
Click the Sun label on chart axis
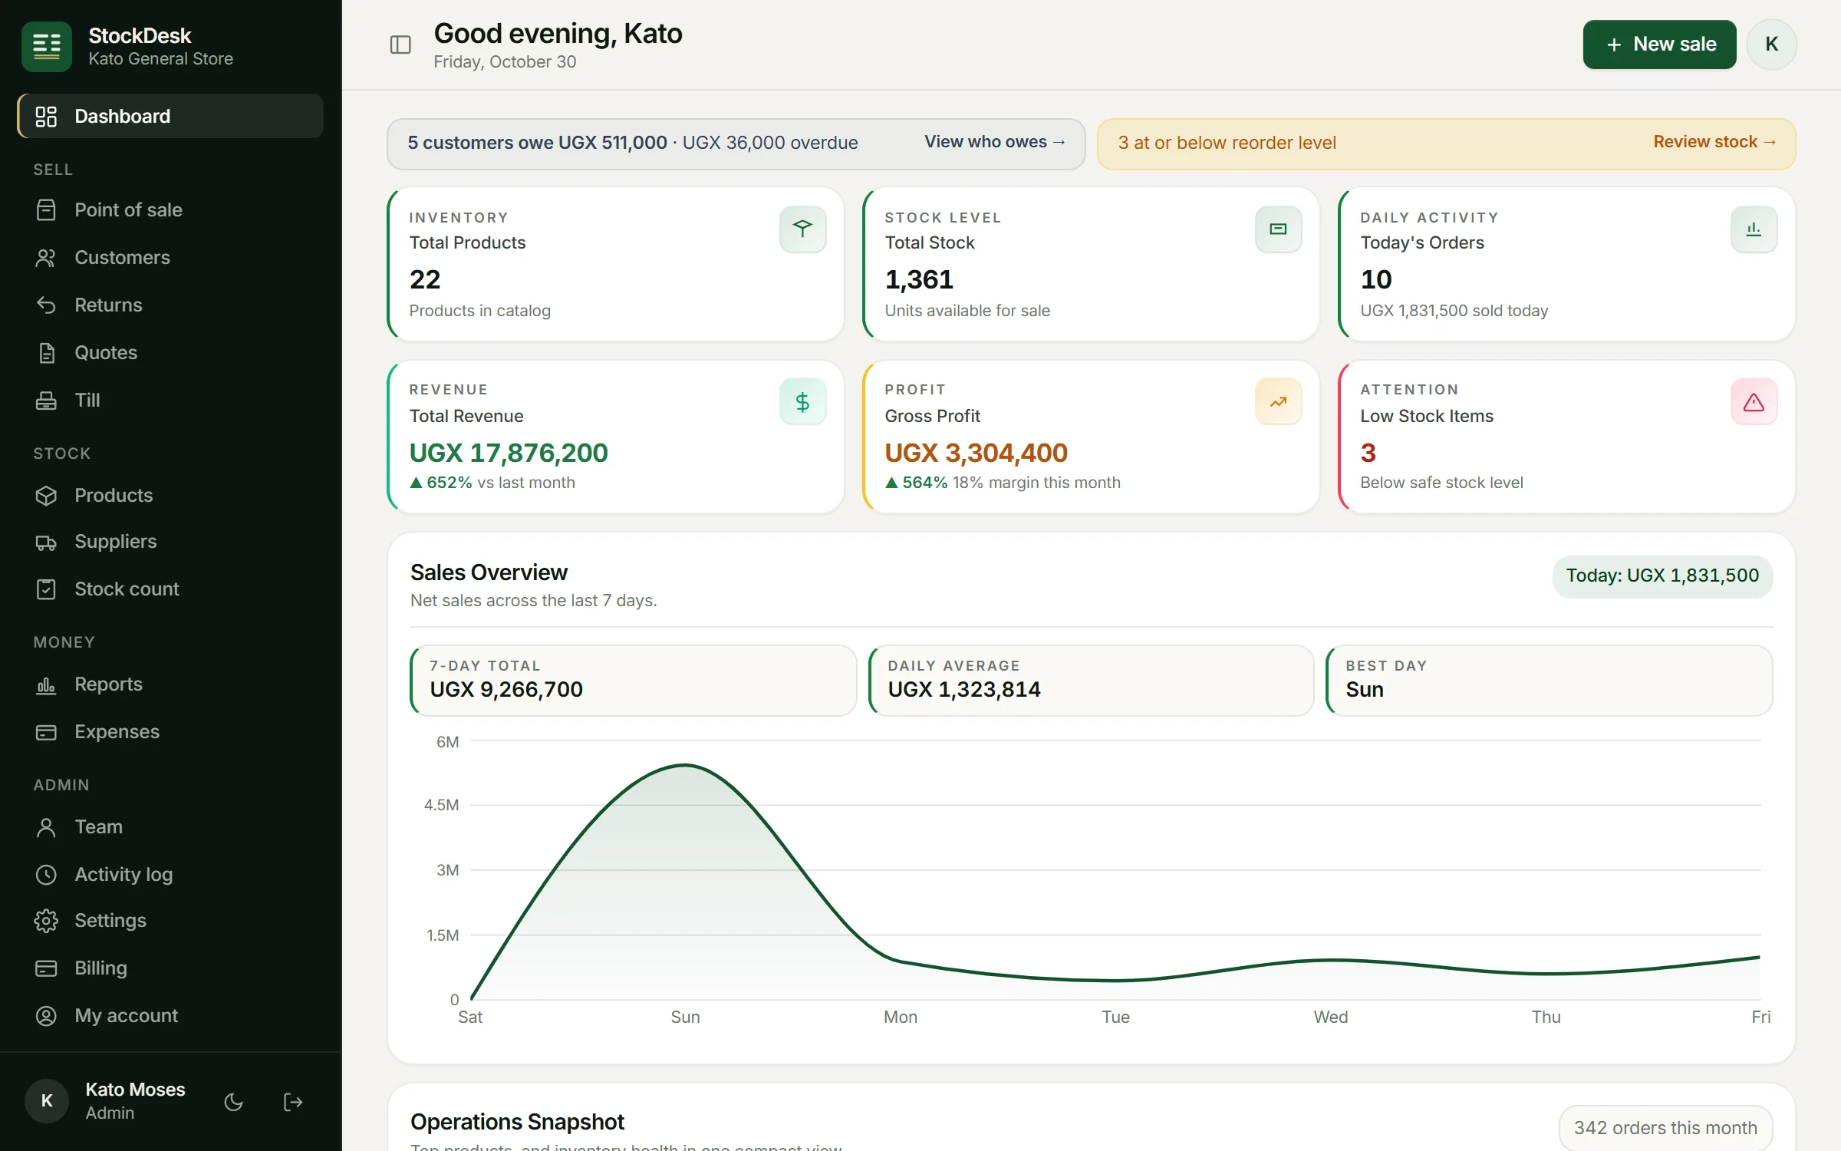pyautogui.click(x=685, y=1017)
